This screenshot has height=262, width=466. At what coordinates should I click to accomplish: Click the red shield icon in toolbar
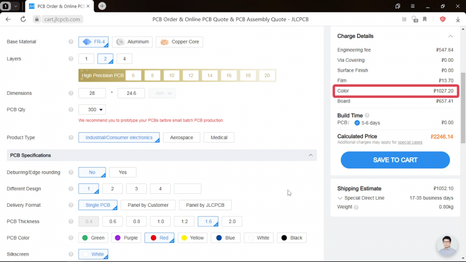coord(443,19)
